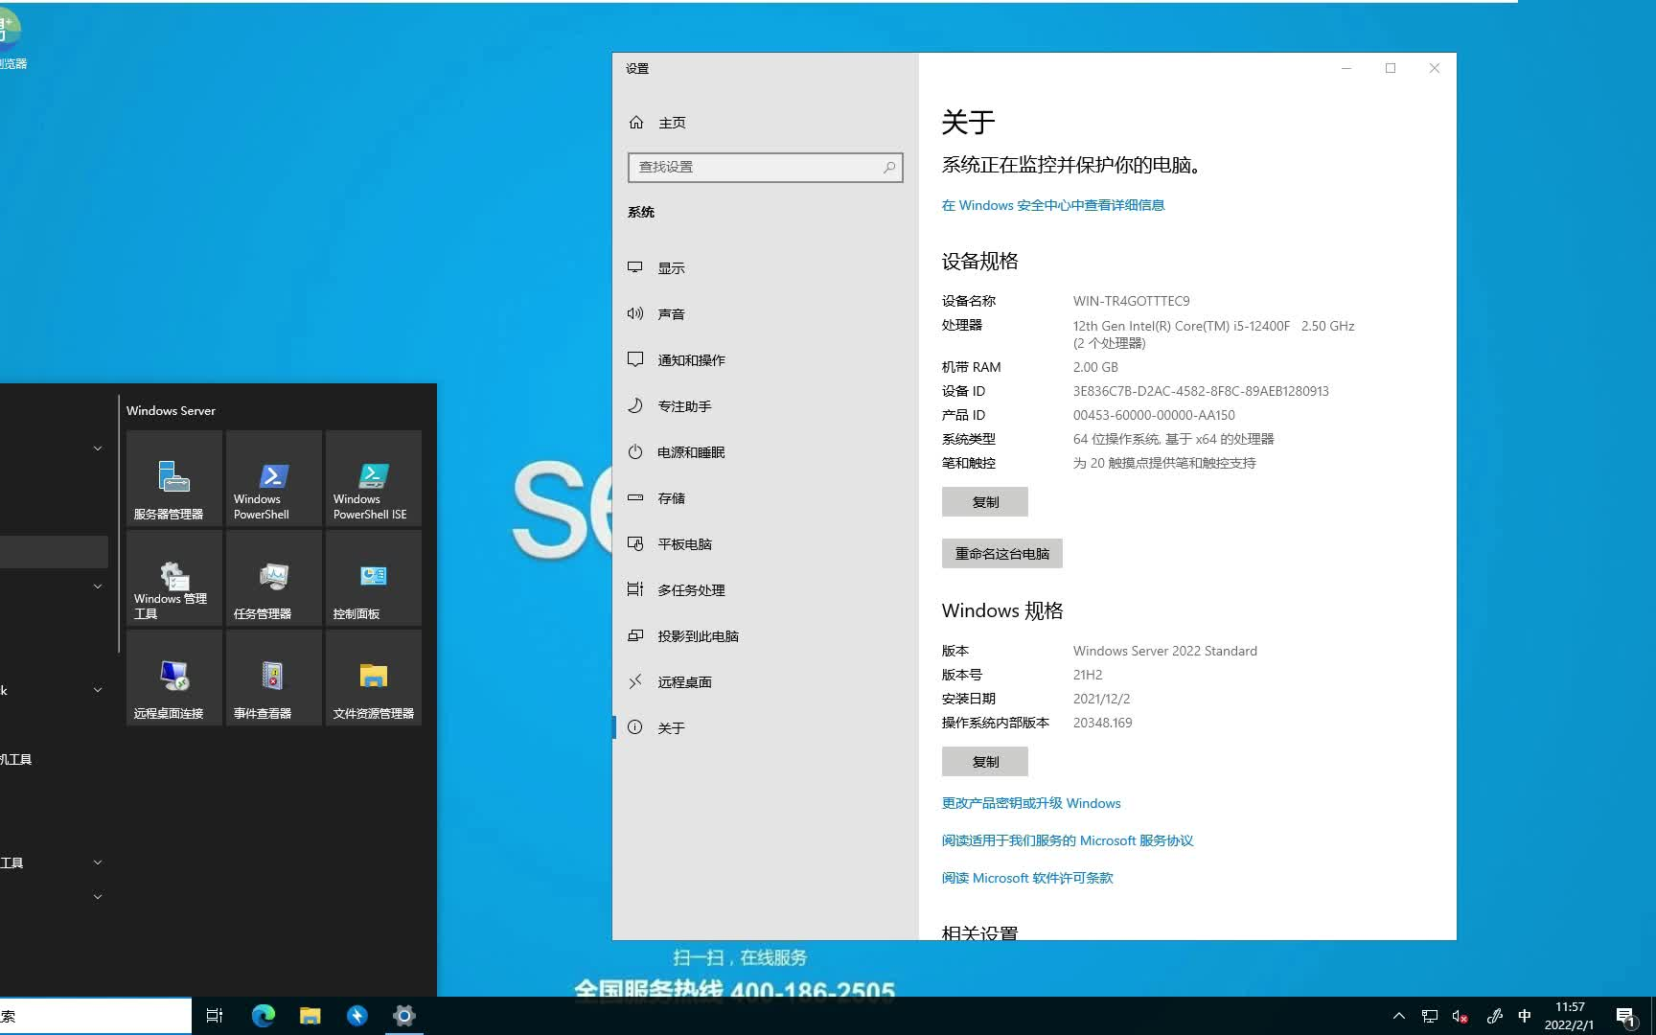Click the taskbar search box
1656x1035 pixels.
click(x=96, y=1016)
